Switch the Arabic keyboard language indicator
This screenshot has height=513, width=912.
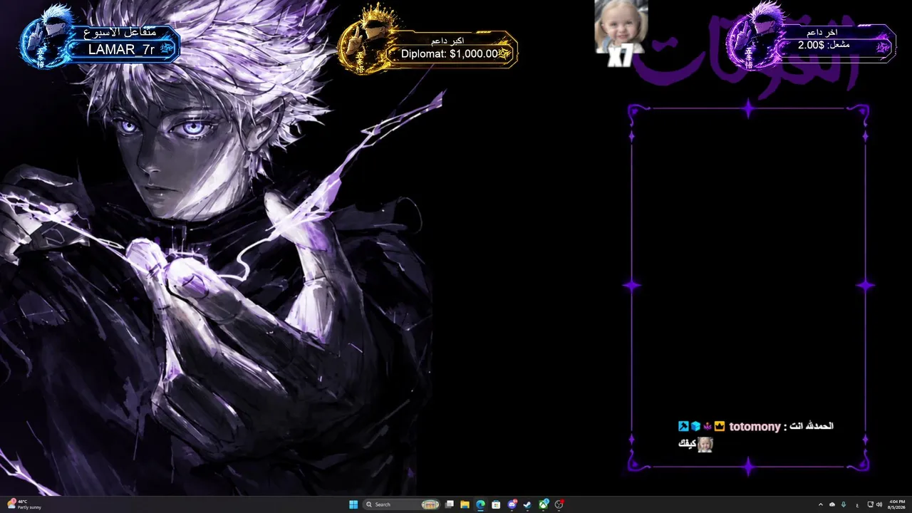pyautogui.click(x=856, y=504)
